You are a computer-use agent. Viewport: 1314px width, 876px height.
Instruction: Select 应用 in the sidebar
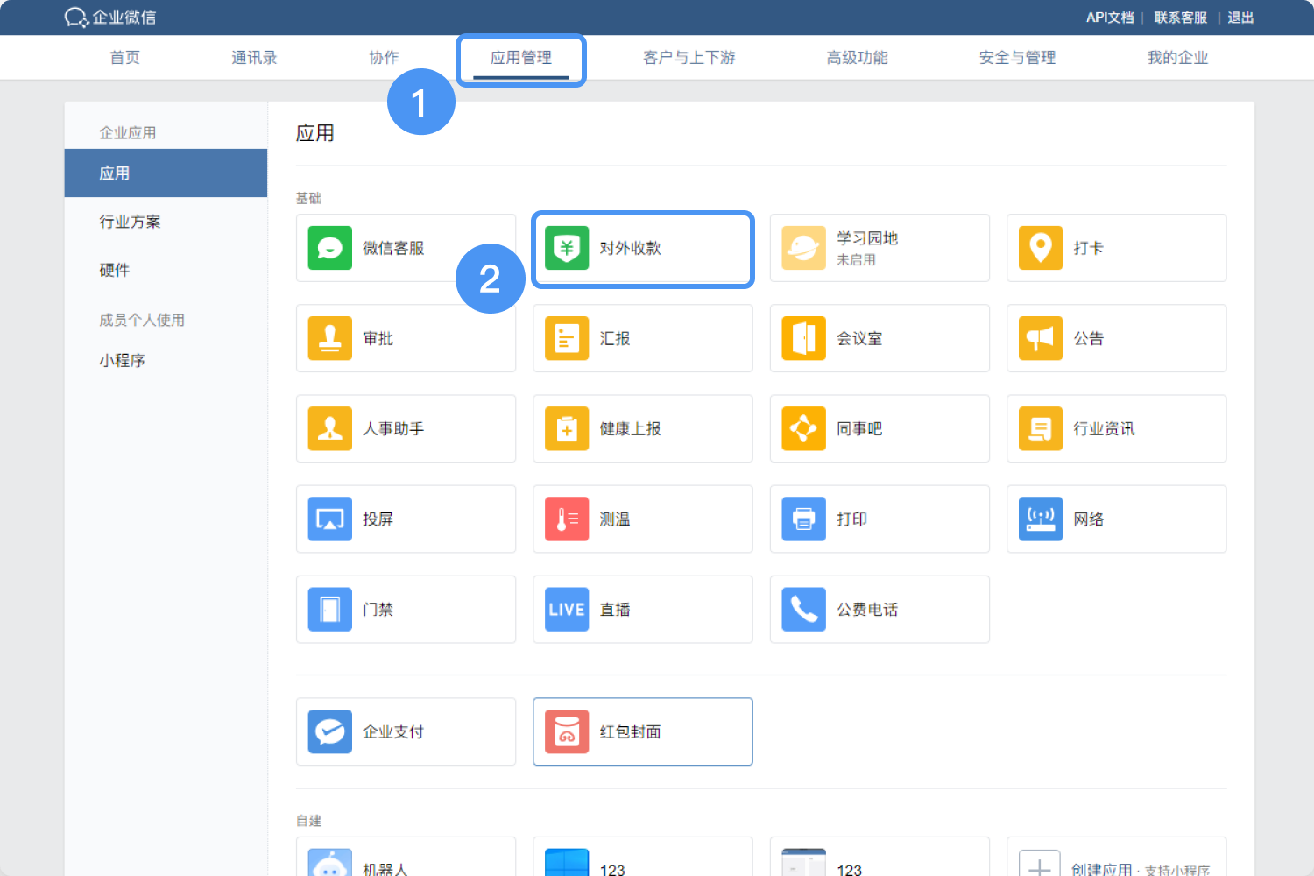pyautogui.click(x=166, y=173)
